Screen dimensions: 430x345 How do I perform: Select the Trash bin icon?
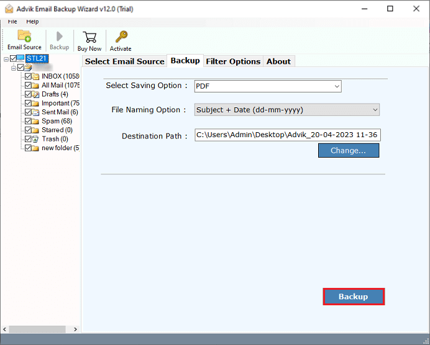(36, 139)
